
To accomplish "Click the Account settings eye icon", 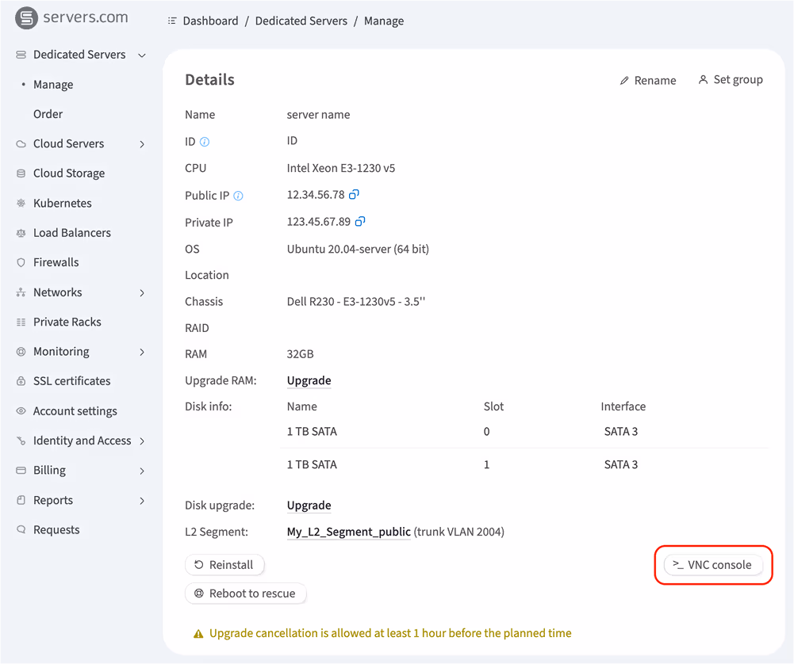I will click(x=21, y=410).
